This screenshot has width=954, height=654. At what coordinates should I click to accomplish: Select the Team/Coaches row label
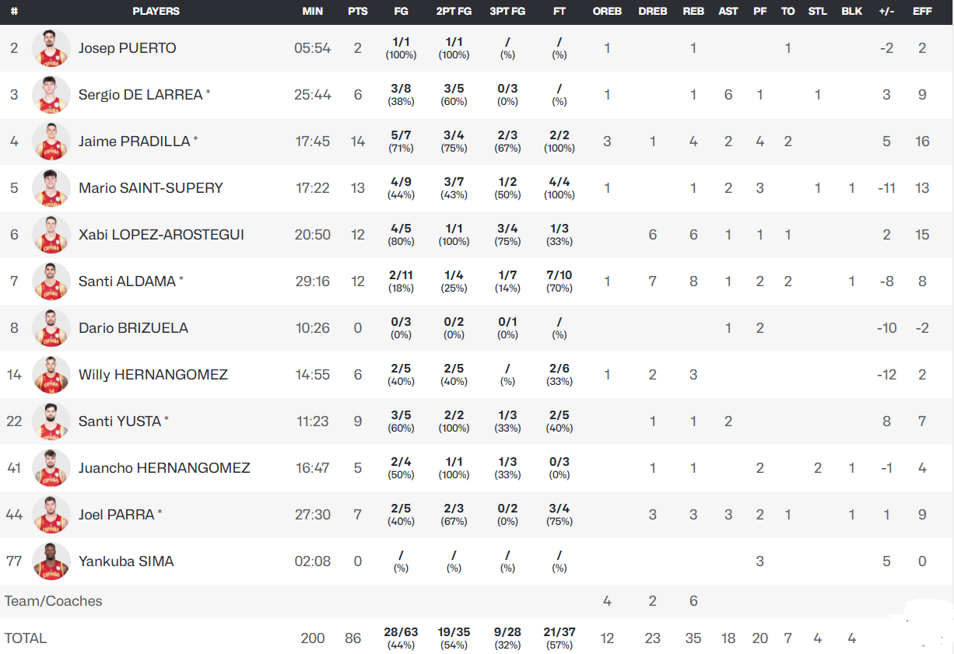[x=53, y=601]
